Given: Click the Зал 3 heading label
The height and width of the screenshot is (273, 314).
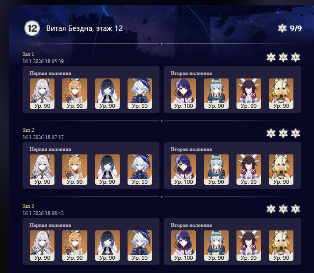Looking at the screenshot, I should [x=28, y=206].
